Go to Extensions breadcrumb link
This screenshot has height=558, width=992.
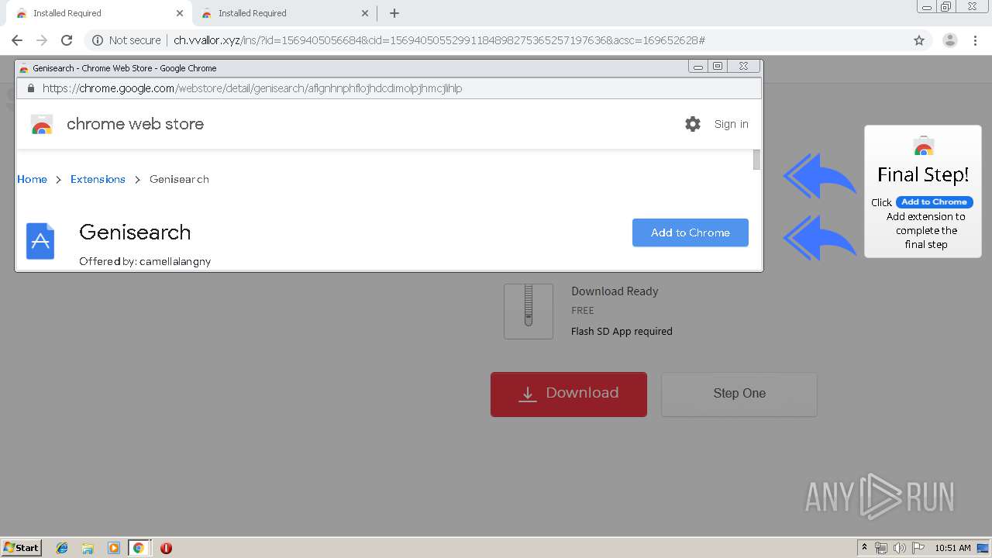(98, 179)
